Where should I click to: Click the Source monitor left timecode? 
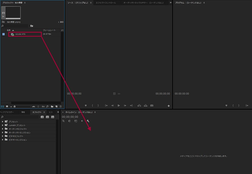tap(74, 94)
